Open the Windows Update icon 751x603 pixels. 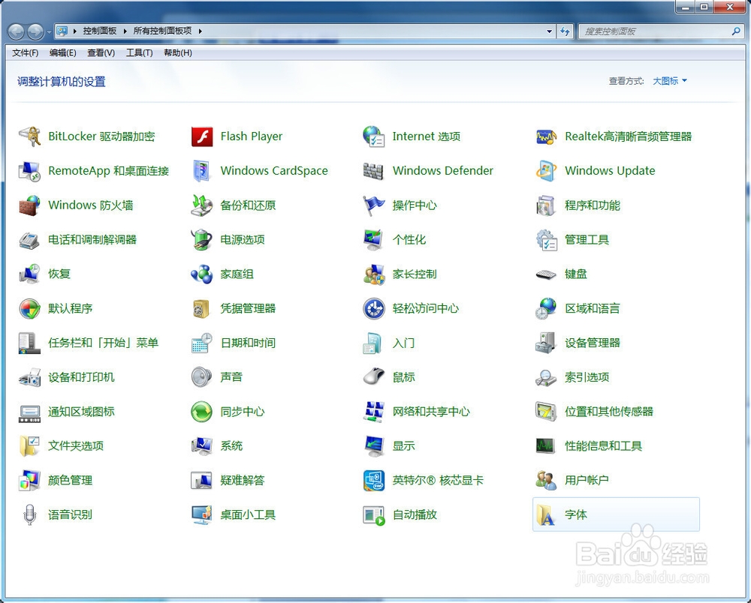(546, 171)
